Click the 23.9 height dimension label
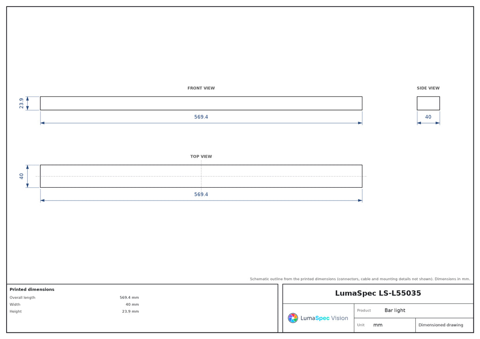The width and height of the screenshot is (480, 339). 21,103
